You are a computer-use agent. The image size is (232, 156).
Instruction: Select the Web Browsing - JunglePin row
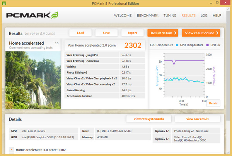pos(105,55)
